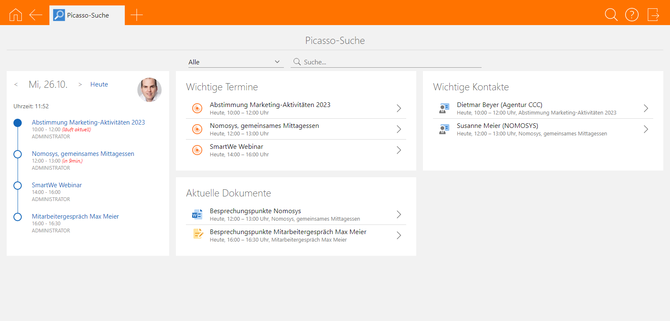Click red status text in 9min.

pyautogui.click(x=72, y=161)
